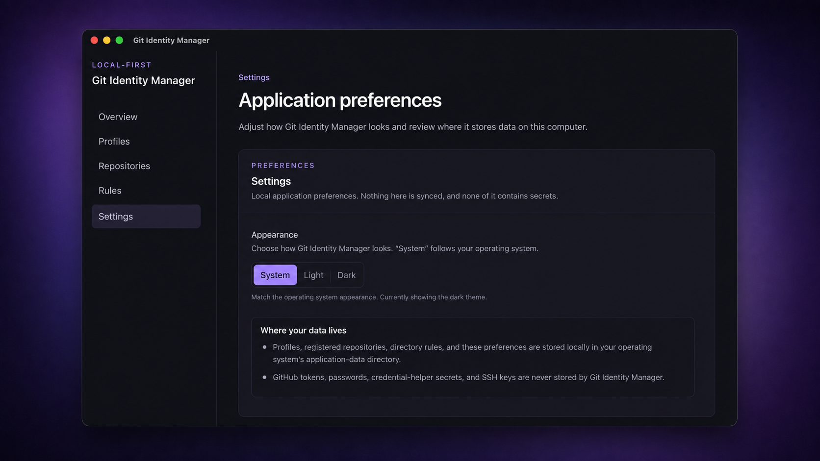820x461 pixels.
Task: Click the 'PREFERENCES' card label
Action: 283,166
